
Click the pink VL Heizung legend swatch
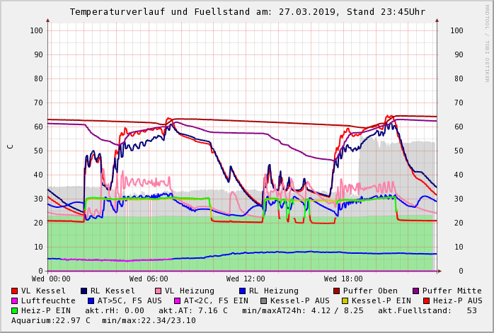point(159,291)
